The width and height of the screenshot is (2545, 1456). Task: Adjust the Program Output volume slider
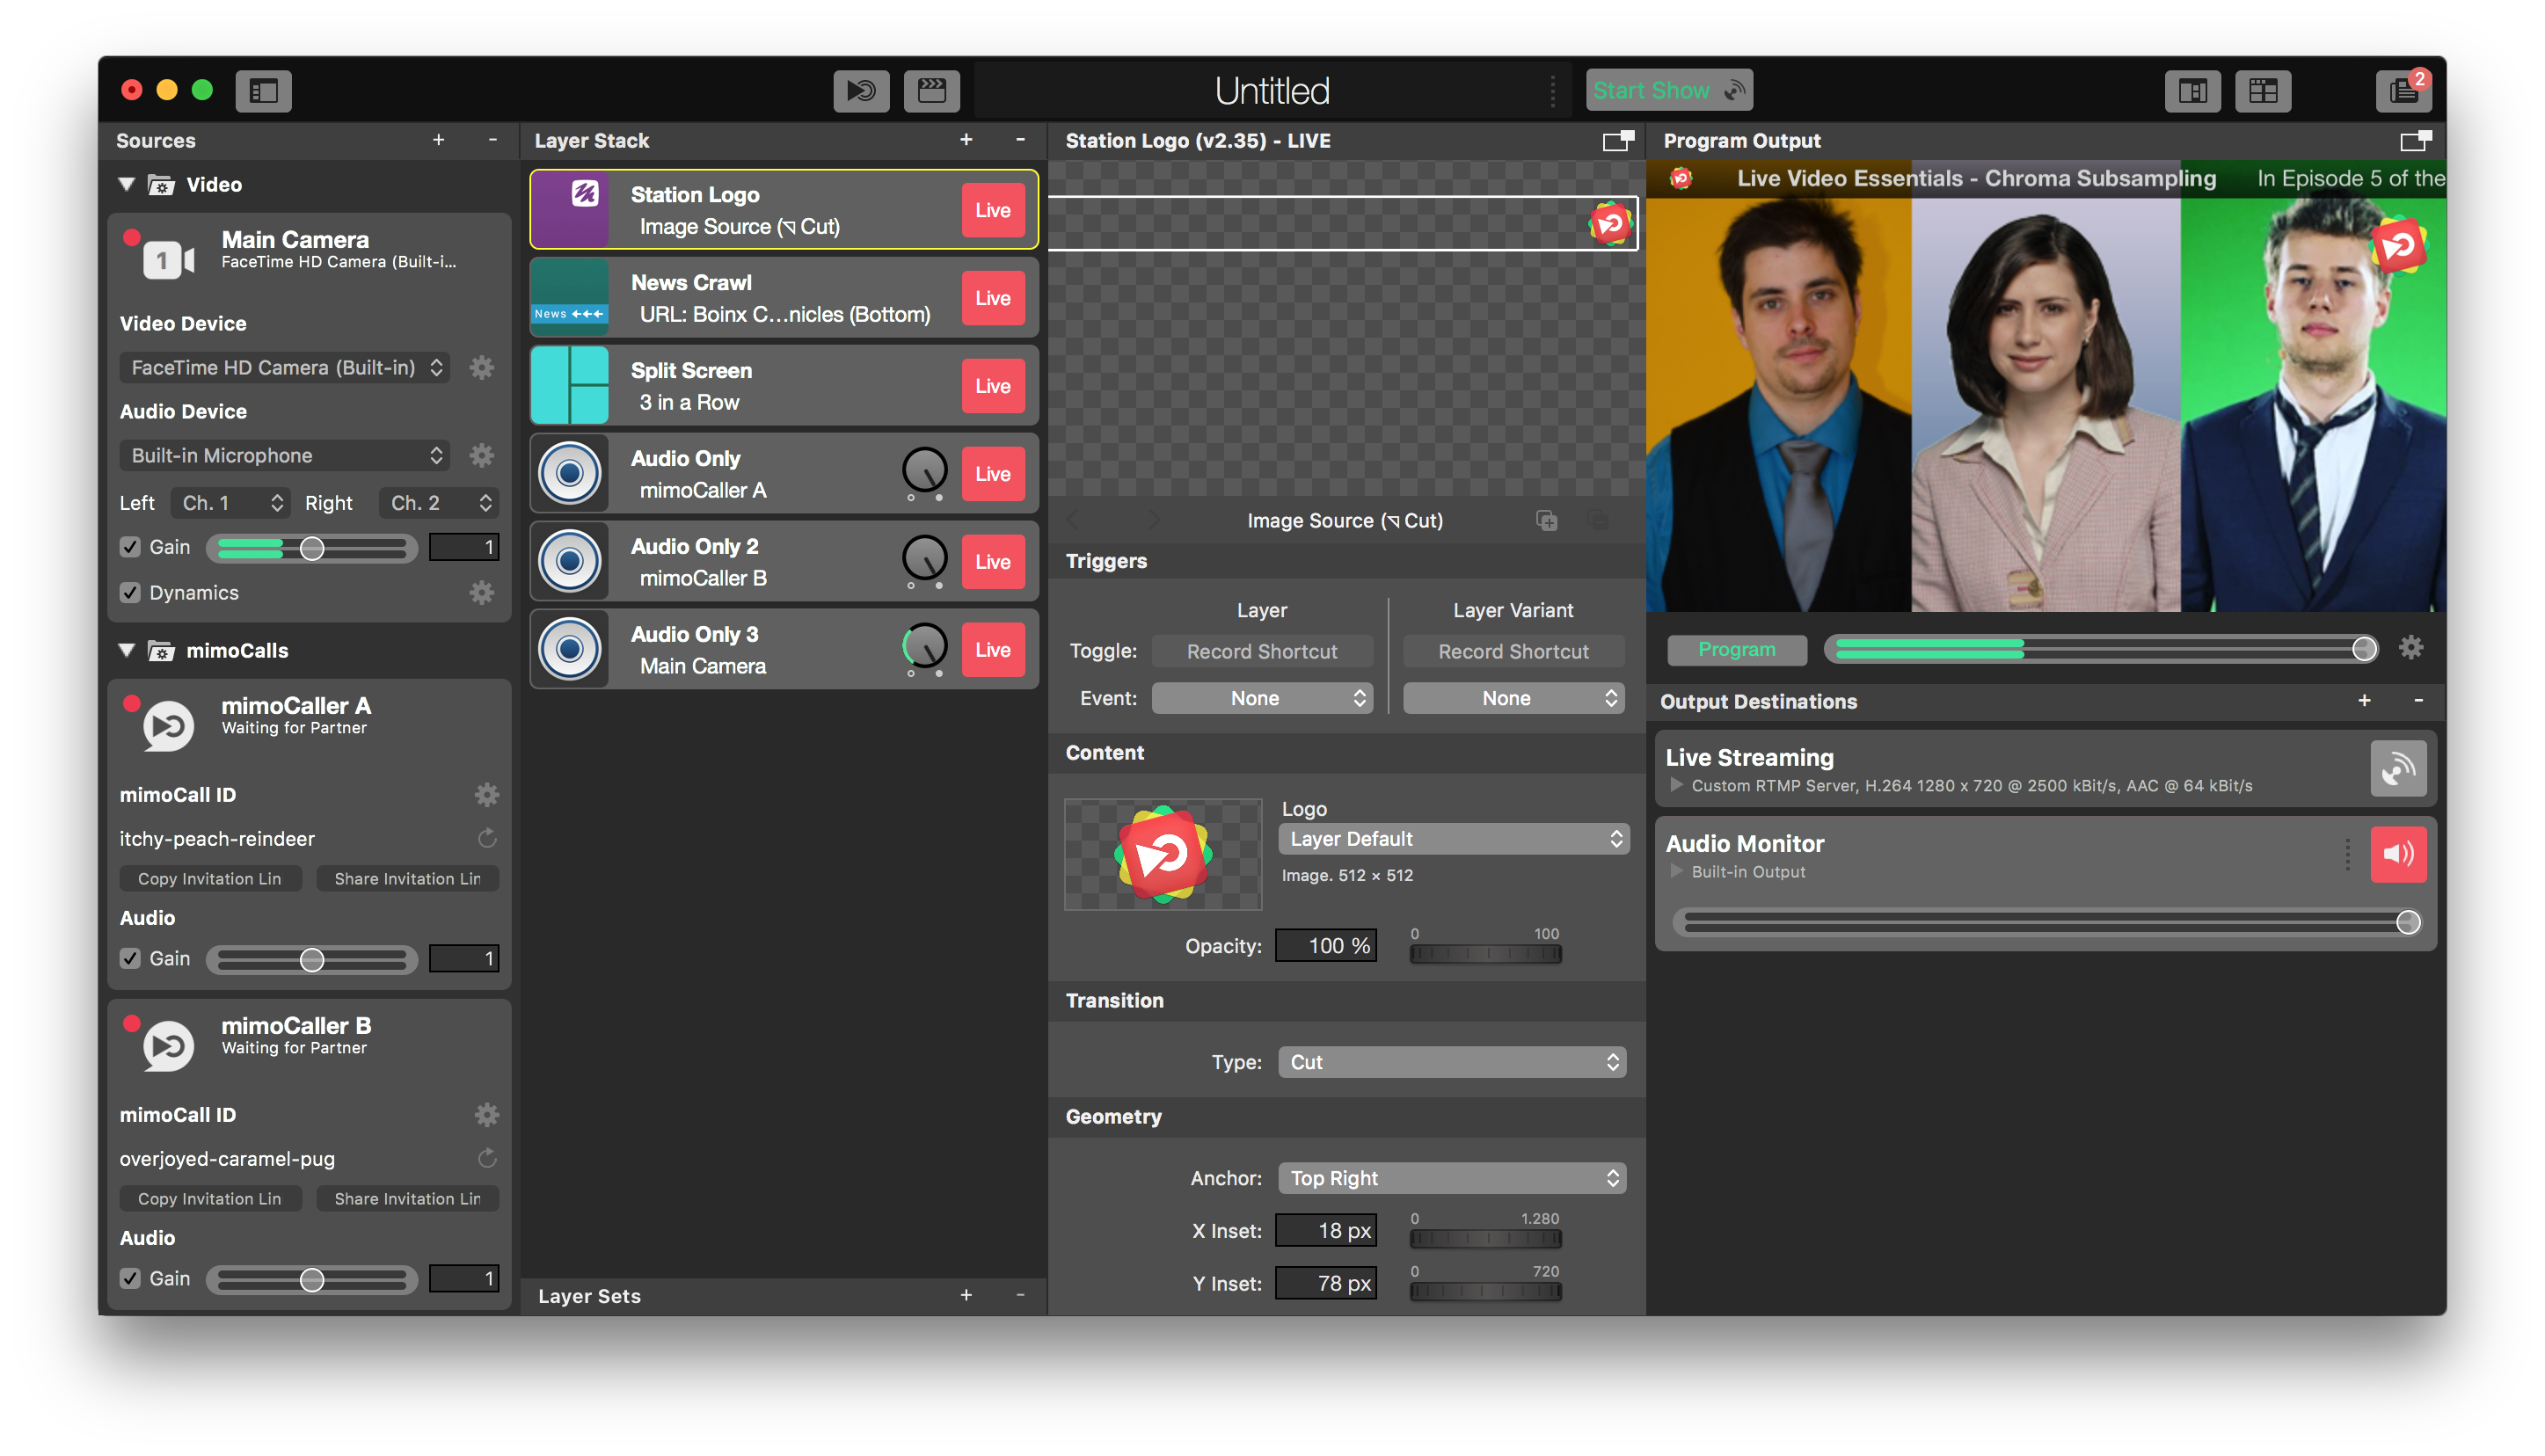tap(2100, 649)
